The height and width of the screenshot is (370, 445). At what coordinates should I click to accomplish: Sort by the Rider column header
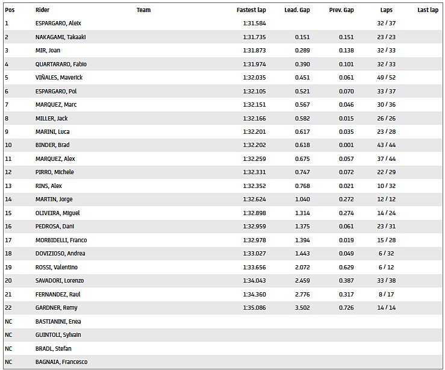(42, 10)
